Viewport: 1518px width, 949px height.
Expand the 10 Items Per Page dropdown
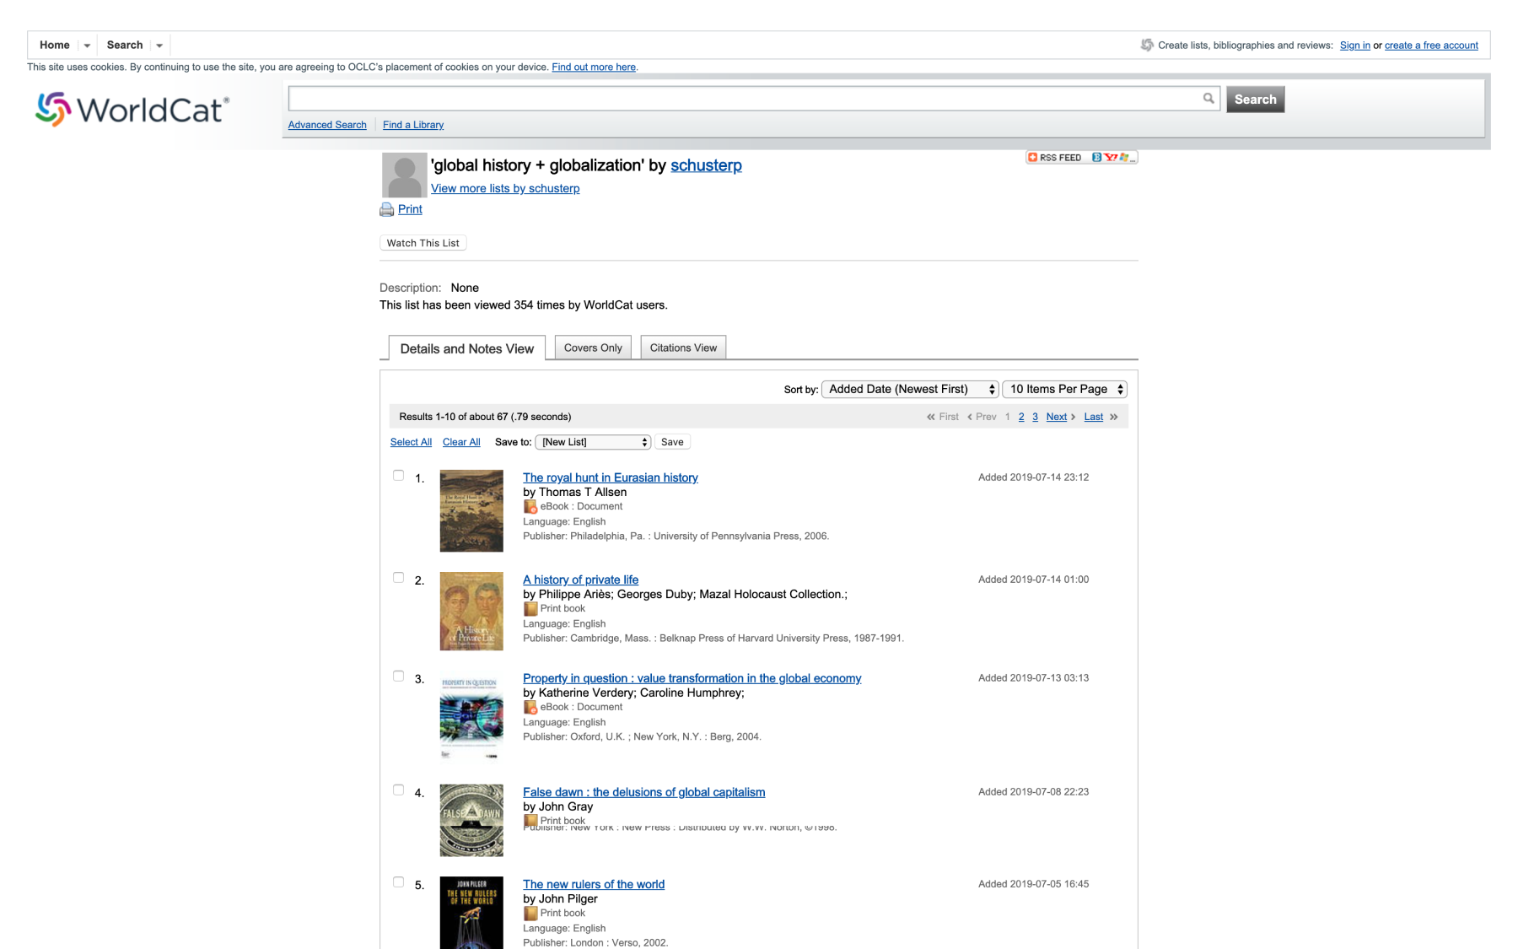pyautogui.click(x=1064, y=389)
